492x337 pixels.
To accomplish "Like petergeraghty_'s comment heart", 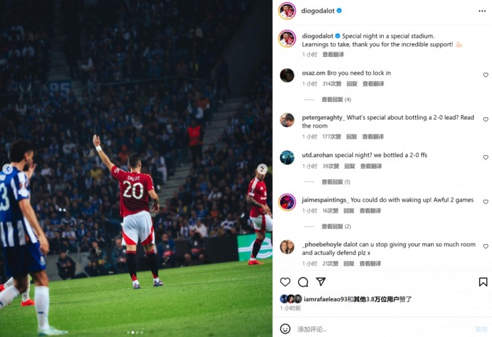I will [x=485, y=119].
